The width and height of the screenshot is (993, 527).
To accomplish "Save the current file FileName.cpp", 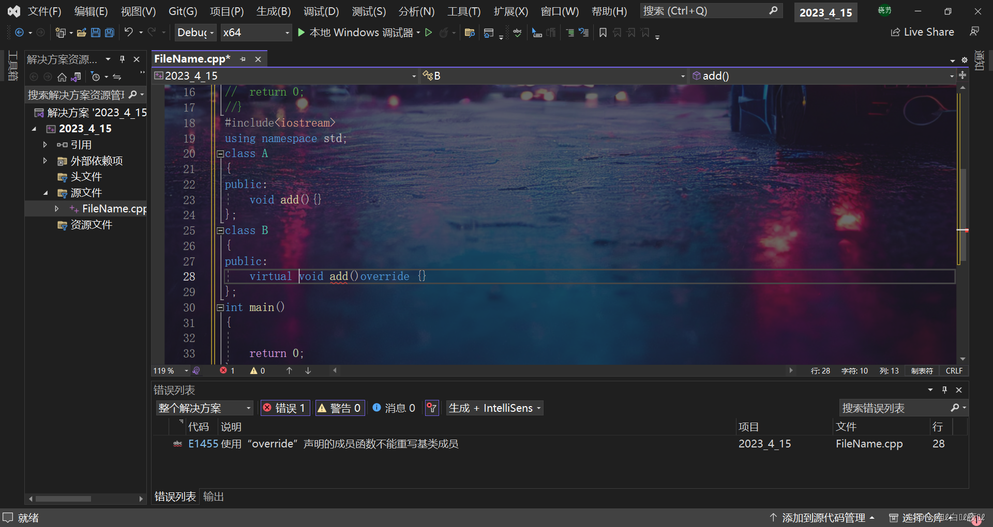I will (x=96, y=33).
